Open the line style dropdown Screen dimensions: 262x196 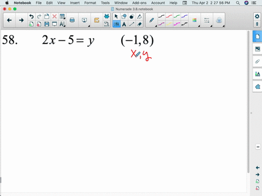(x=207, y=20)
